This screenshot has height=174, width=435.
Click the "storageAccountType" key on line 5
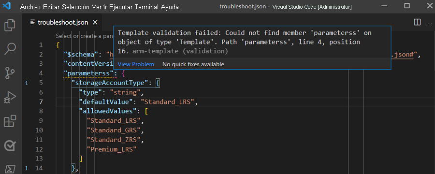[110, 83]
